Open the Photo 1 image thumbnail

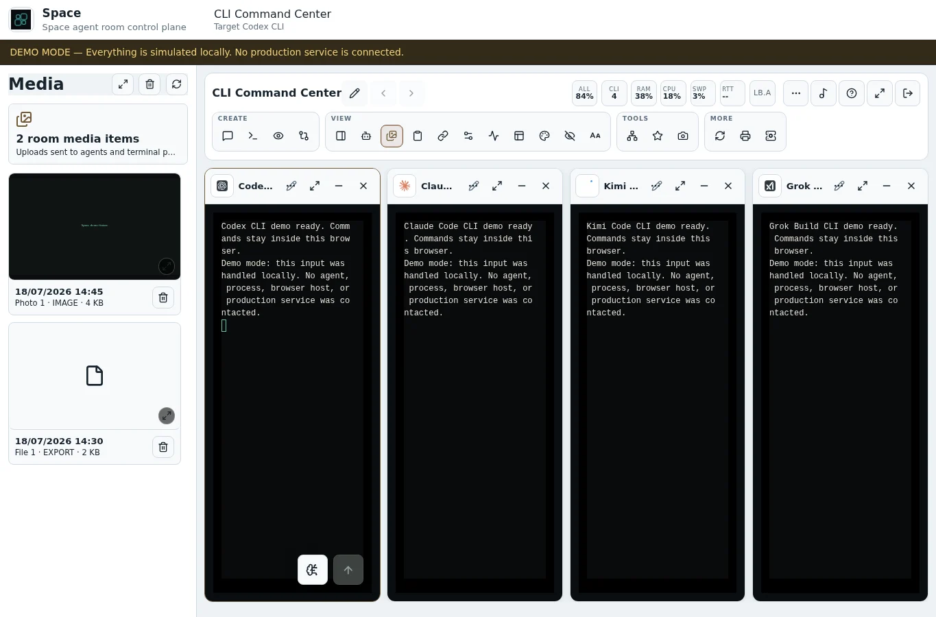(x=95, y=226)
